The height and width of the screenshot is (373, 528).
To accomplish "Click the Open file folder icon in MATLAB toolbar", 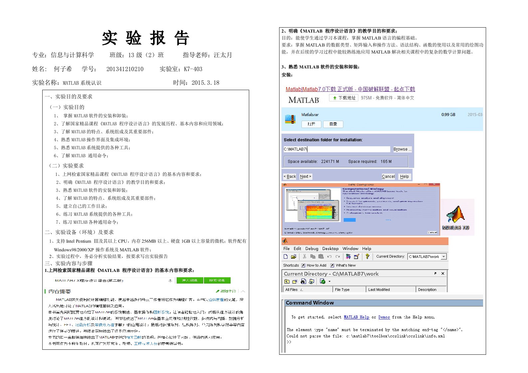I will (x=293, y=256).
